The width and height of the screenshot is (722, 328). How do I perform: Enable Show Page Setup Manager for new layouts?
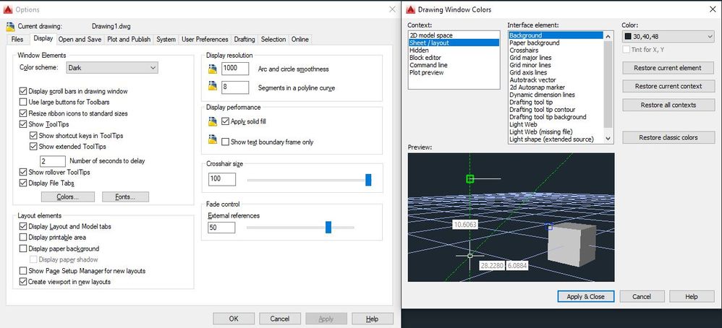(x=23, y=271)
